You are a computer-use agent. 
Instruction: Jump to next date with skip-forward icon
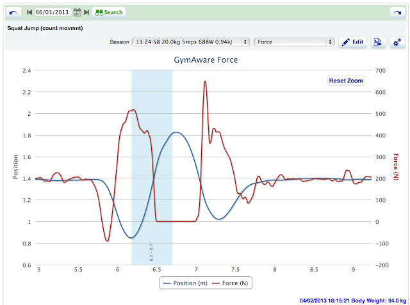86,12
